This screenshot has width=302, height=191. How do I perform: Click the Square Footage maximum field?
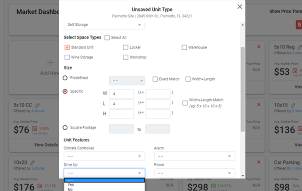157,129
